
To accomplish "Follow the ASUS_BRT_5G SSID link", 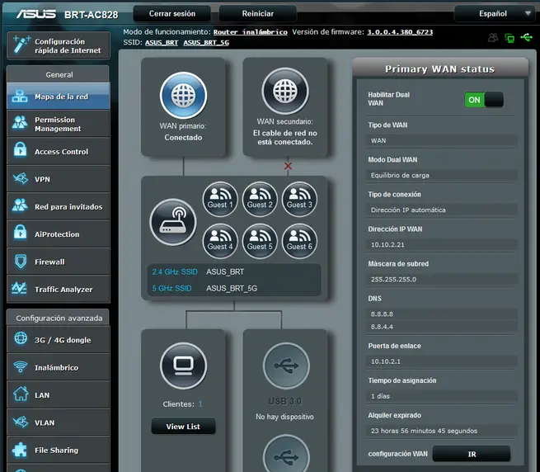I will click(x=206, y=42).
